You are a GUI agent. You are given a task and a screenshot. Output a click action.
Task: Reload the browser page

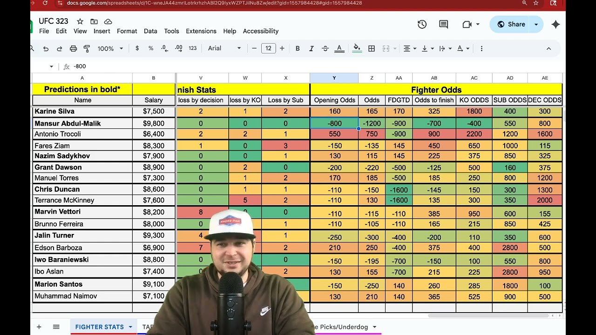coord(45,3)
